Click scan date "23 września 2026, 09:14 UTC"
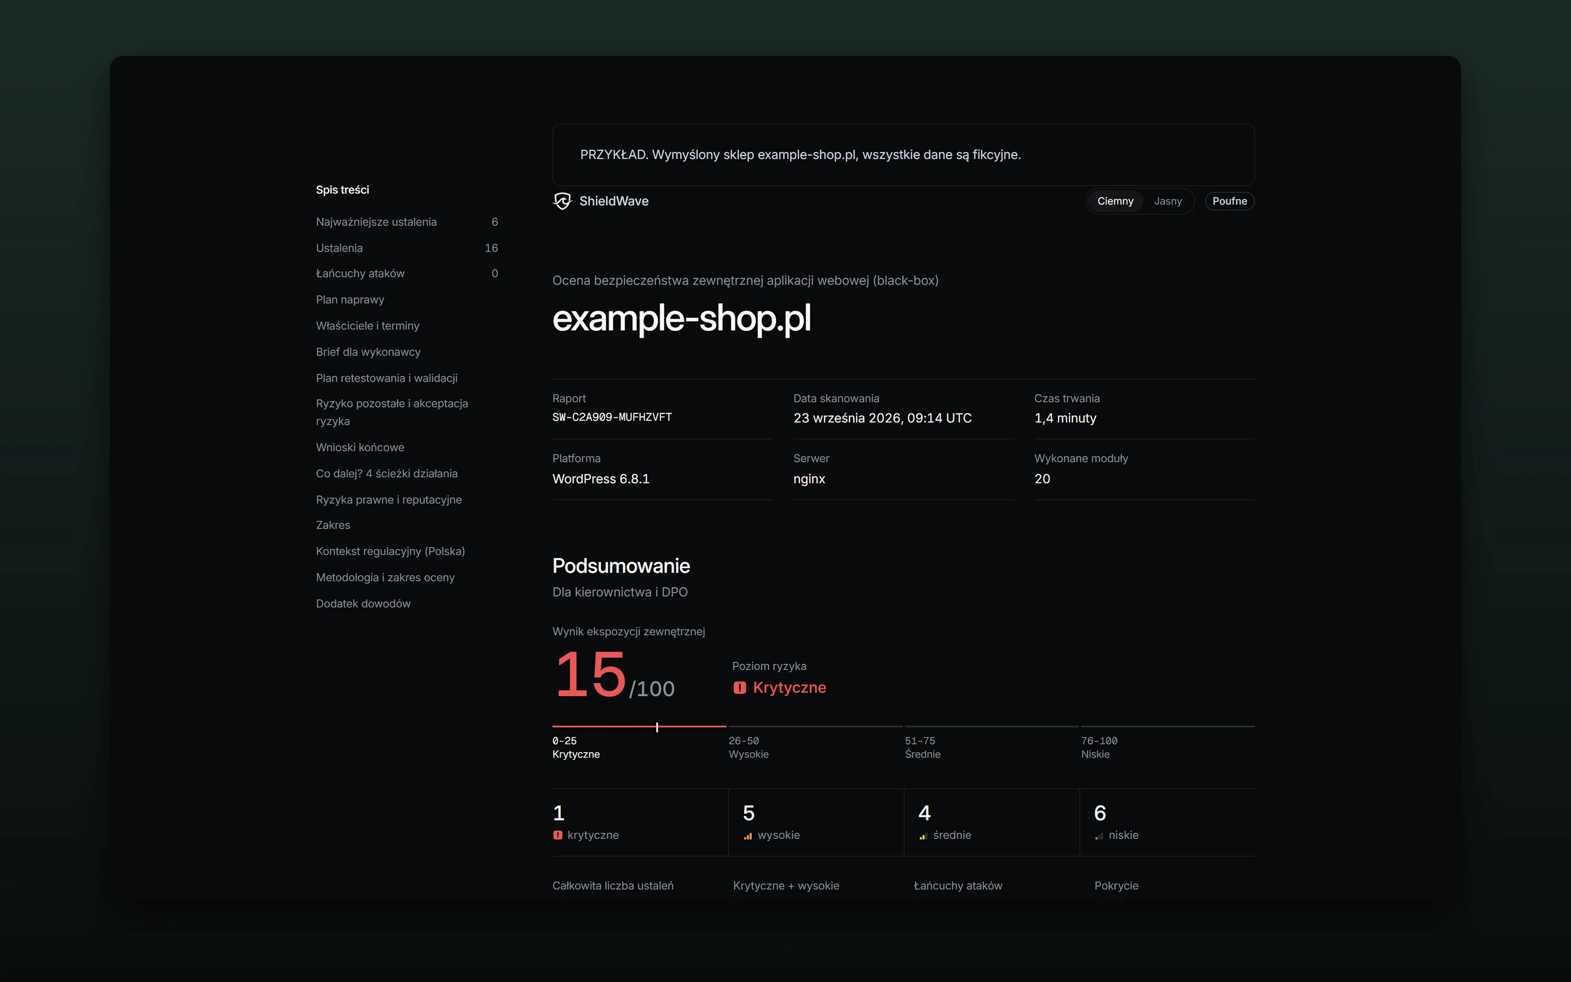This screenshot has width=1571, height=982. (882, 418)
